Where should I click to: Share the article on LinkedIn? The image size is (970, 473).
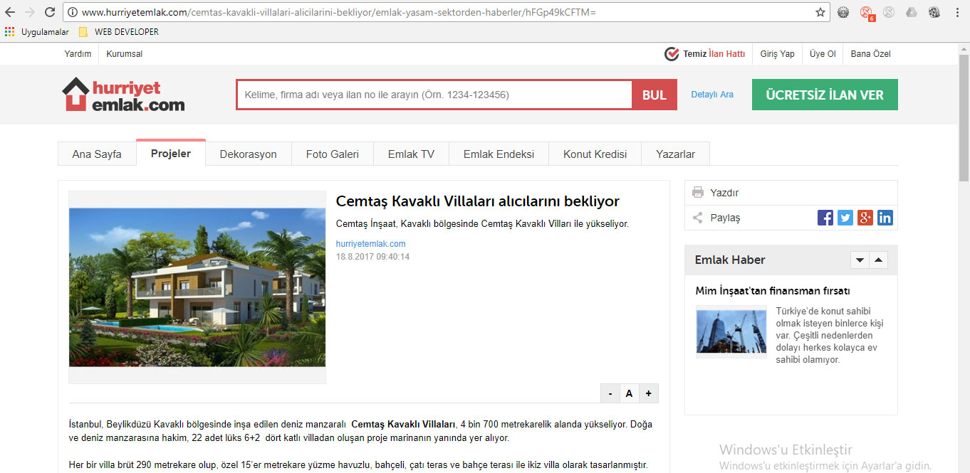[885, 218]
